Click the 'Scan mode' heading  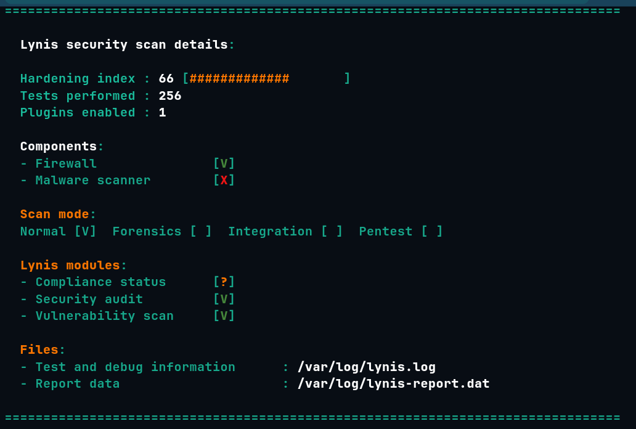(x=54, y=214)
